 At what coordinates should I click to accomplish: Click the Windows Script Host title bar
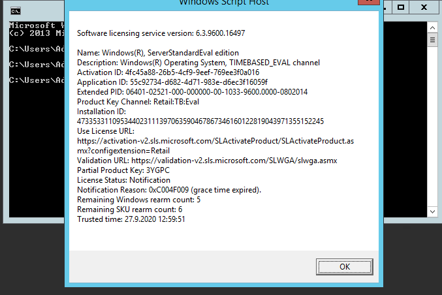(x=223, y=3)
